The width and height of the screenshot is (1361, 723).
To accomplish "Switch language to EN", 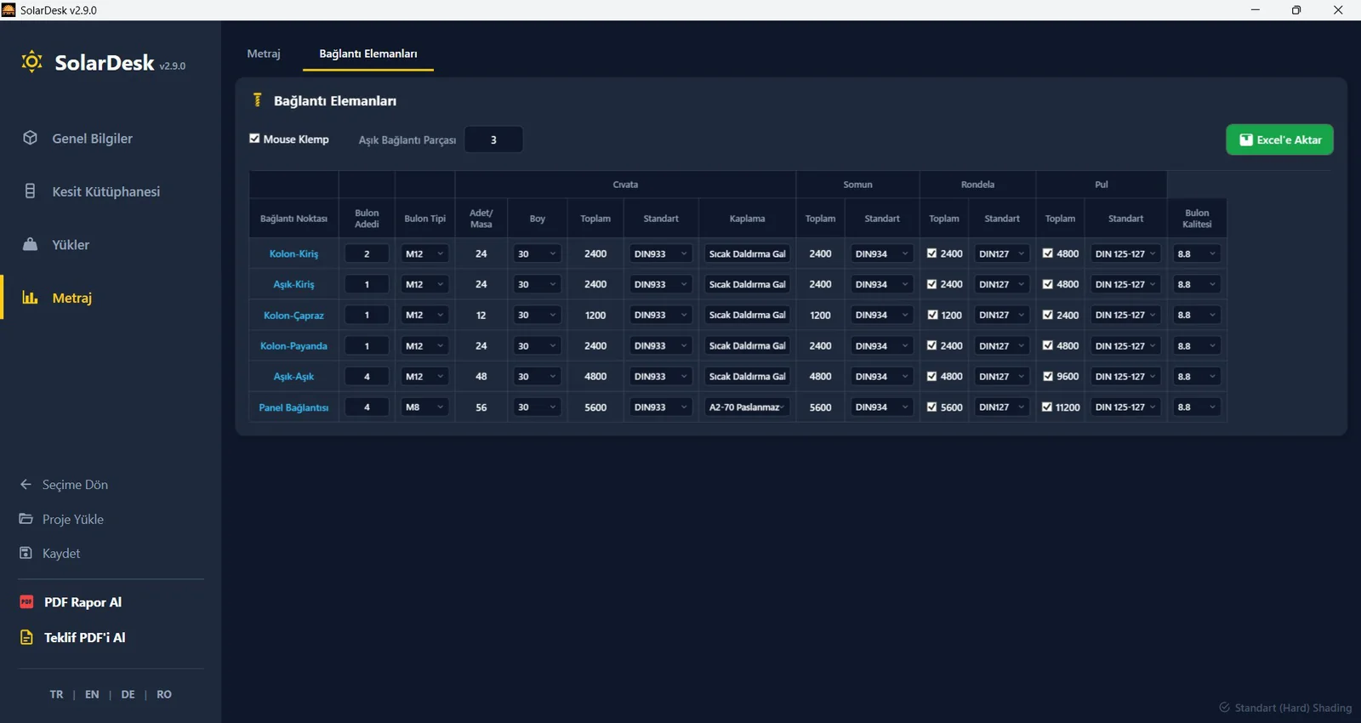I will click(92, 694).
